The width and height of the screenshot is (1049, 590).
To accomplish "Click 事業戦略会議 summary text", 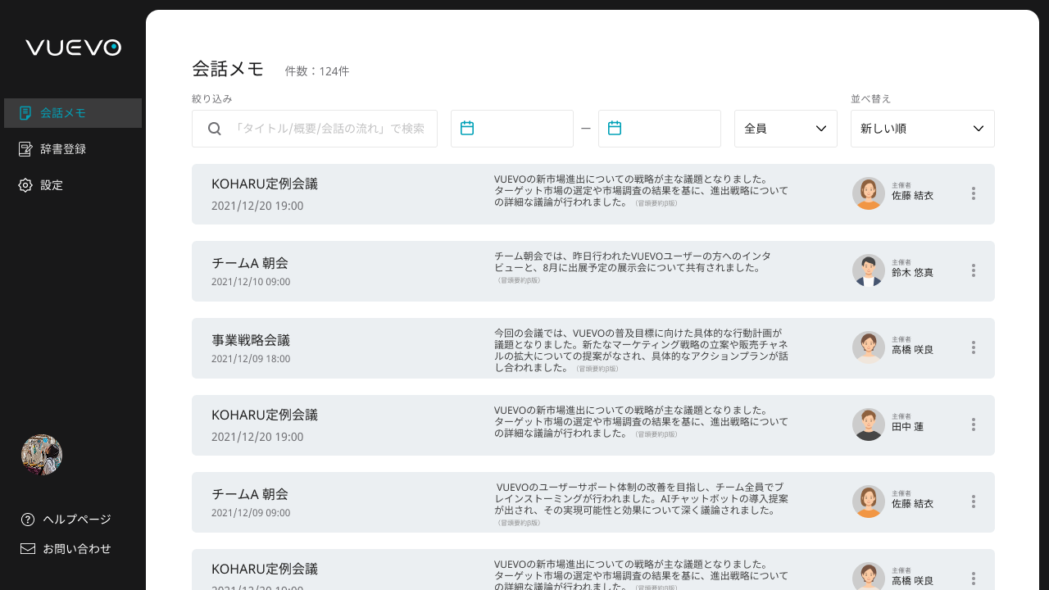I will pos(641,351).
